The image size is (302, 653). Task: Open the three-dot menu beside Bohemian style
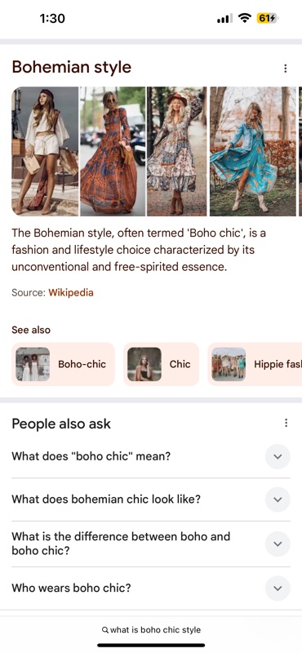coord(286,69)
